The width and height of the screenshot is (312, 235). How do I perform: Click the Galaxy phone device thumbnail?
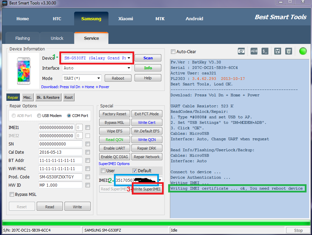[23, 71]
